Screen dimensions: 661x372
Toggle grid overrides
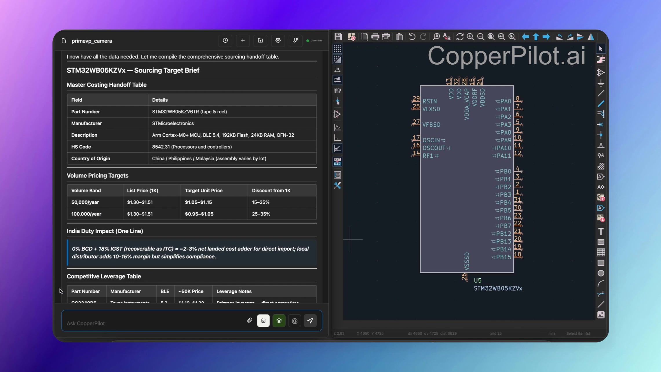tap(337, 59)
